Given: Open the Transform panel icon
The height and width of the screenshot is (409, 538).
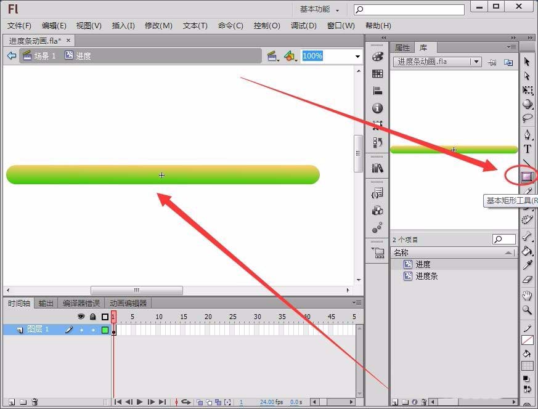Looking at the screenshot, I should 377,125.
